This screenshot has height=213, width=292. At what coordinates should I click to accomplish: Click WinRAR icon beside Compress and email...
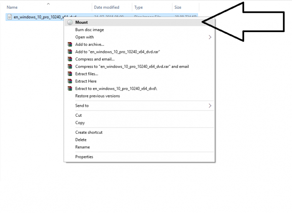tap(70, 59)
